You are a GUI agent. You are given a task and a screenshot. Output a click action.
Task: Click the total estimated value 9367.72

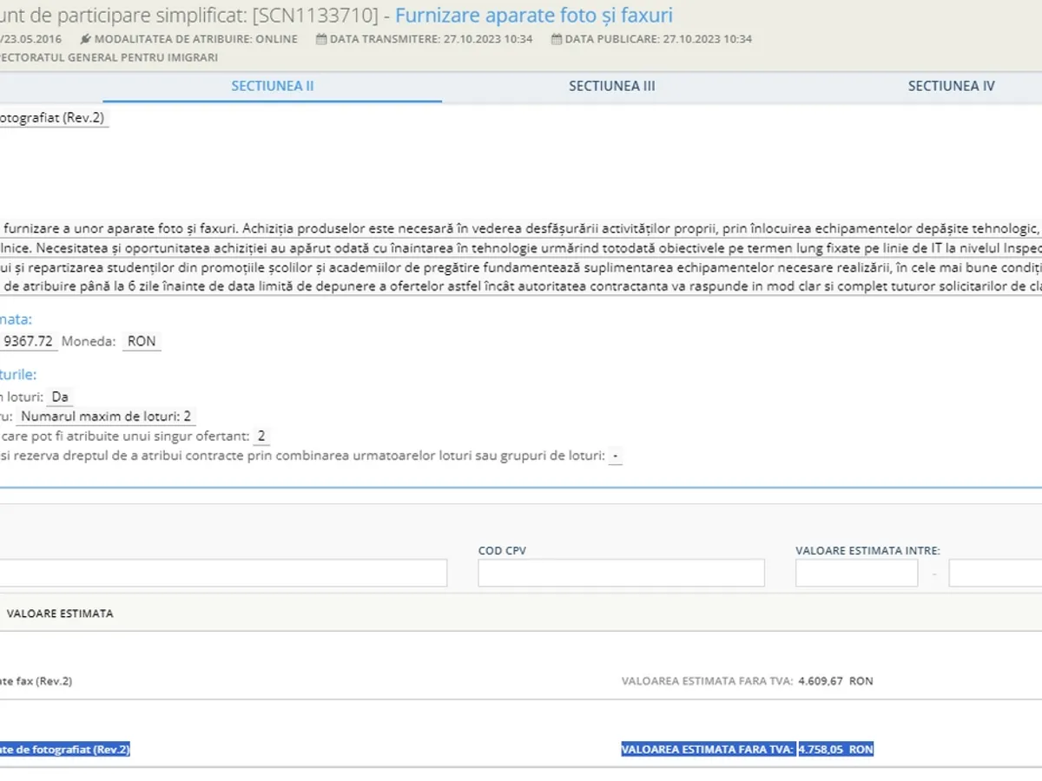tap(30, 341)
